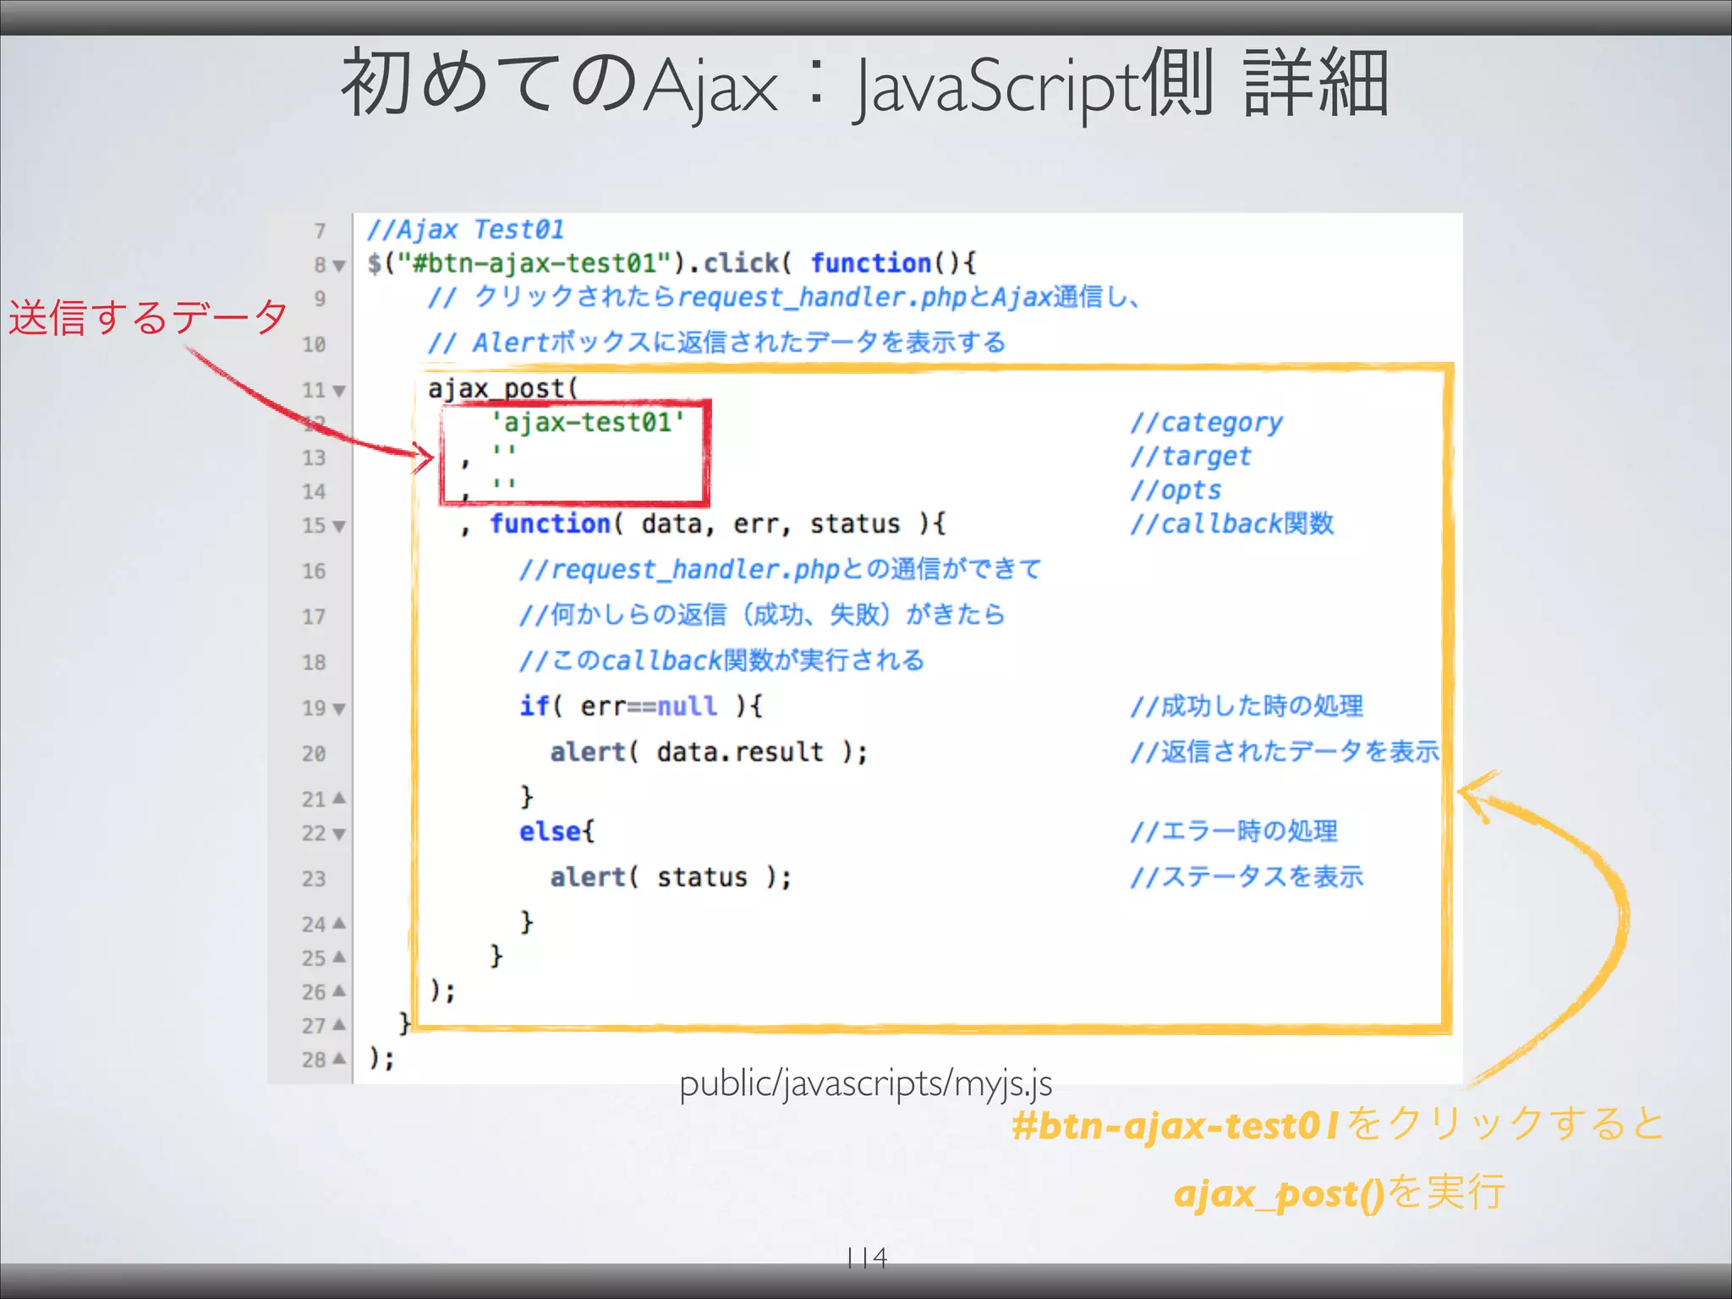1732x1299 pixels.
Task: Click the line 10 Alertボックス comment
Action: pos(716,343)
